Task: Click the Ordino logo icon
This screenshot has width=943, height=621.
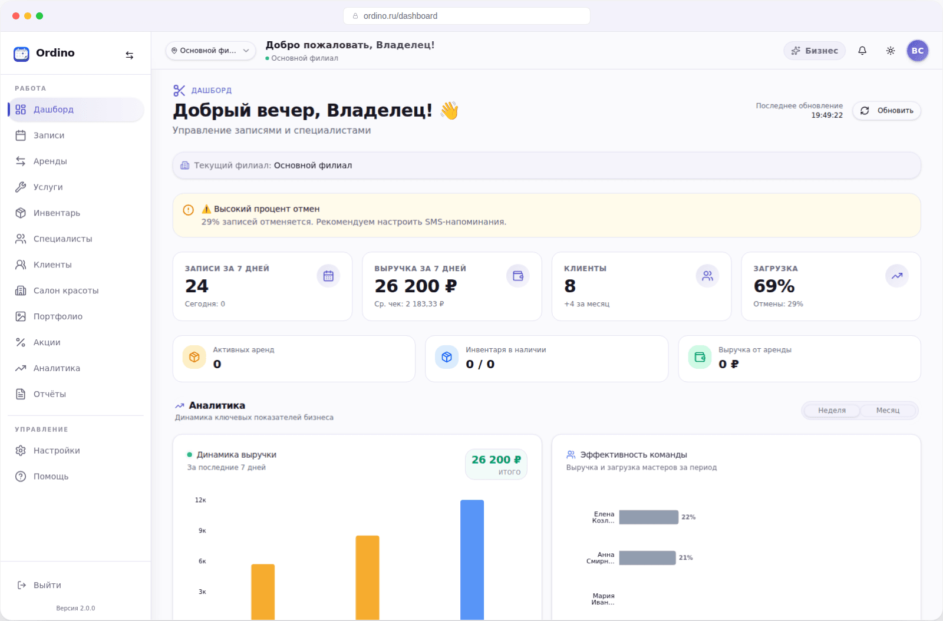Action: tap(21, 54)
